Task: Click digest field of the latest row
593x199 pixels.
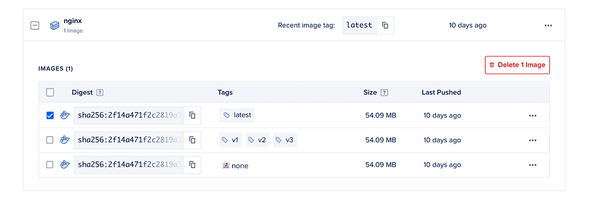Action: 128,115
